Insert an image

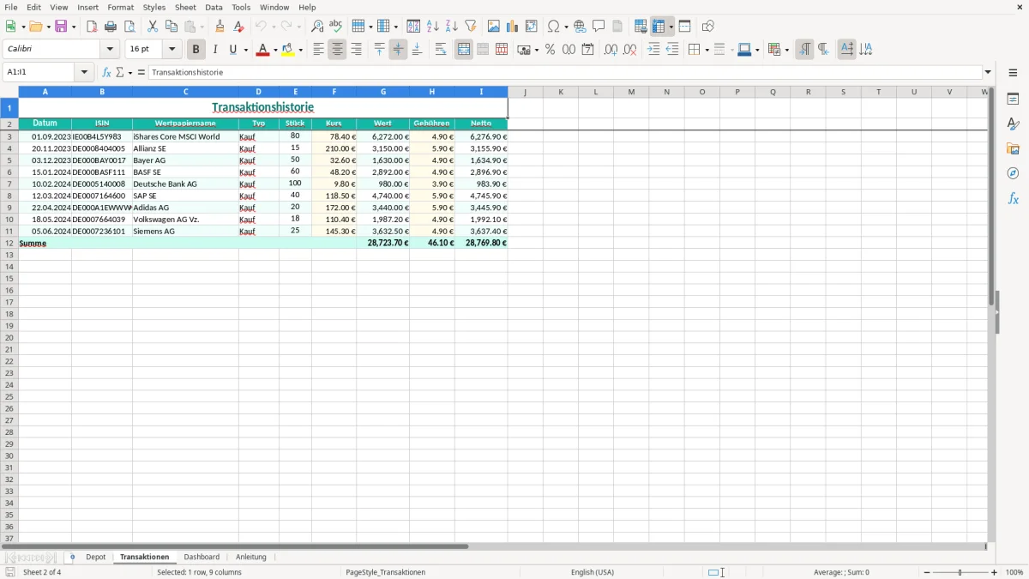pos(494,27)
